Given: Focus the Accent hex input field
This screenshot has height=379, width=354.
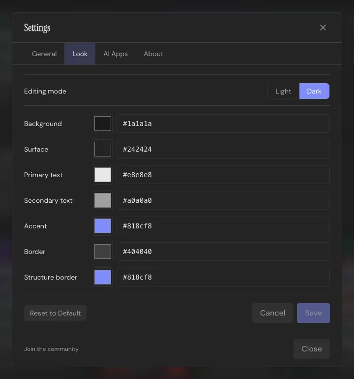Looking at the screenshot, I should [223, 226].
